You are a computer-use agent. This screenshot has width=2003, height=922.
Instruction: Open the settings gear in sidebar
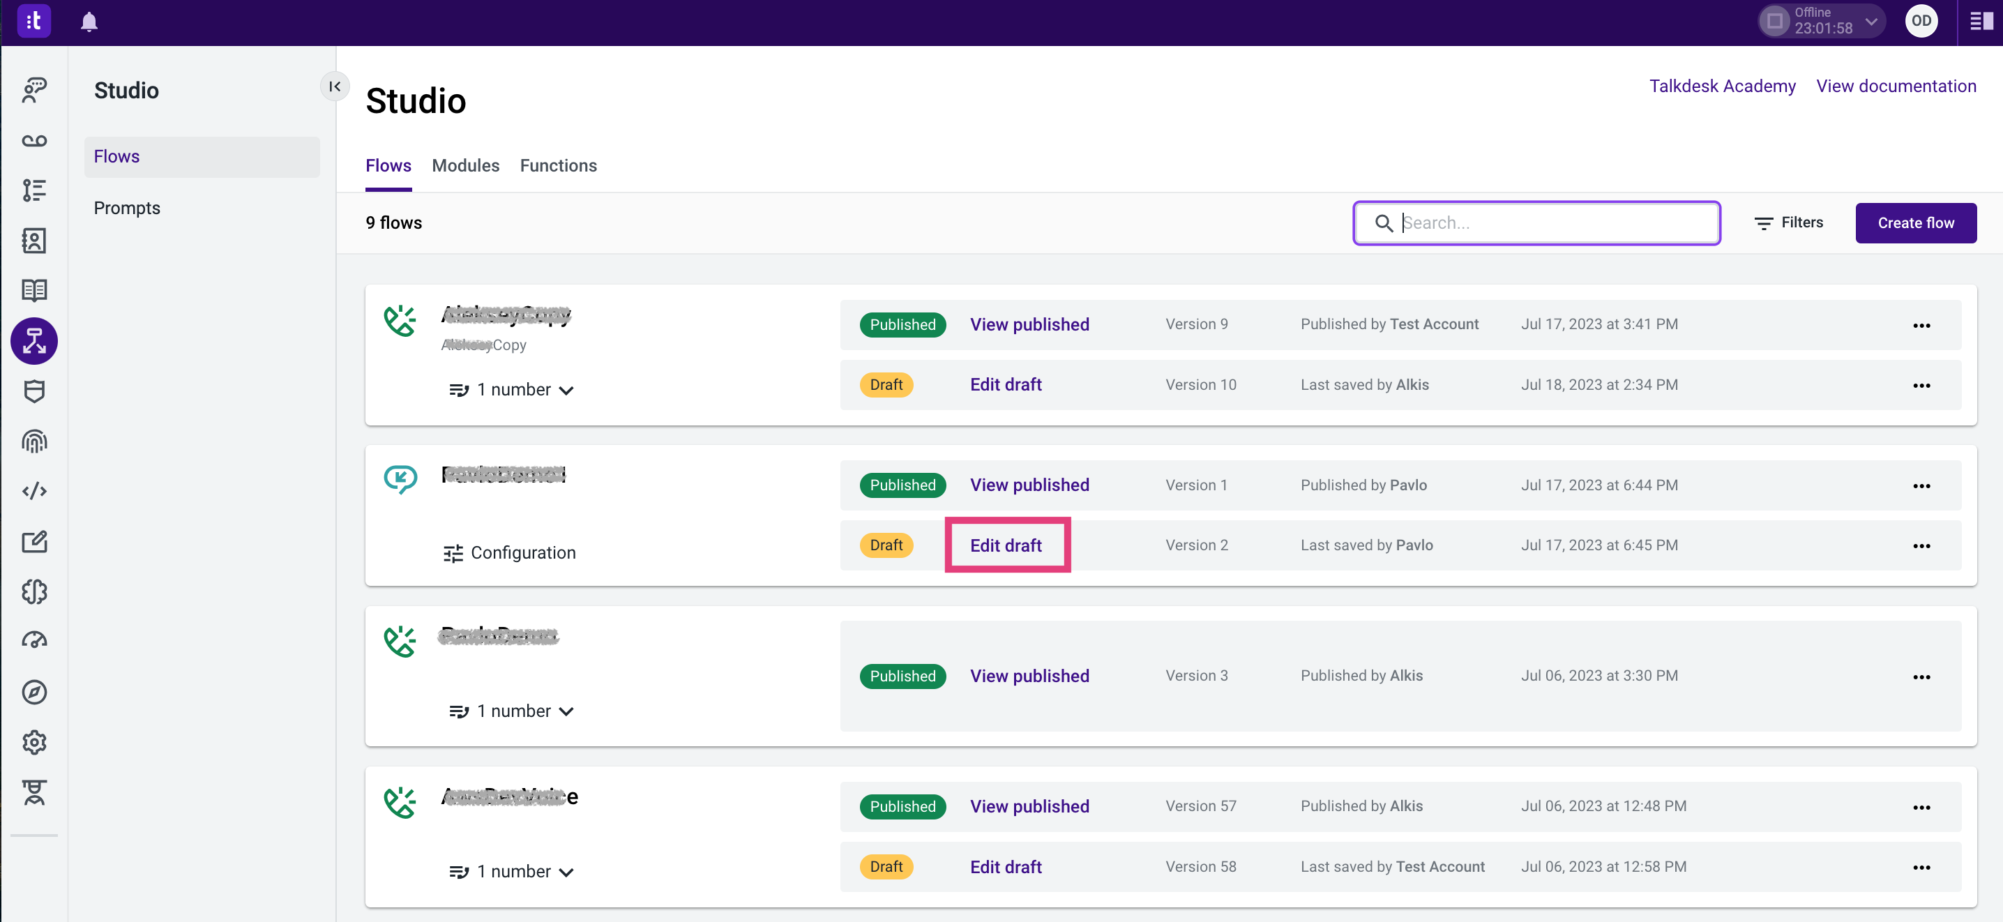coord(34,743)
